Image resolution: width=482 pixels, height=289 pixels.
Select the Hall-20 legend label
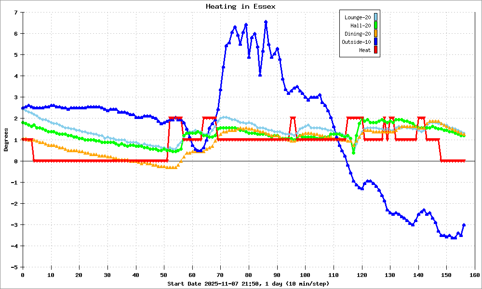(361, 26)
